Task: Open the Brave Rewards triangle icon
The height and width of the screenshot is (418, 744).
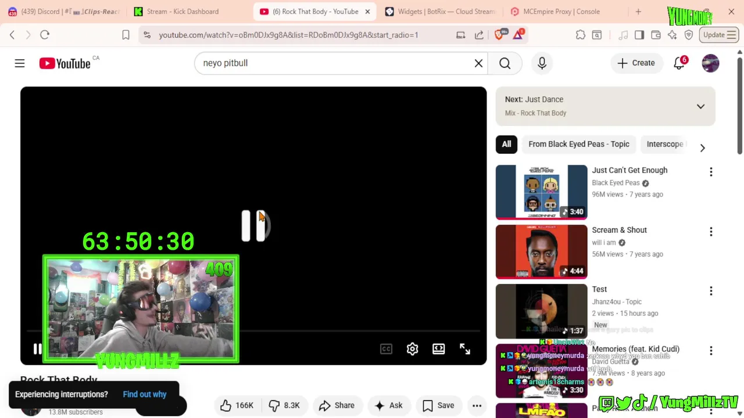Action: [x=518, y=35]
